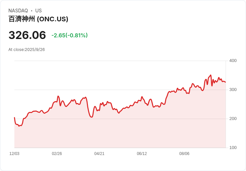The image size is (246, 171).
Task: Click the 200 y-axis price label
Action: tap(233, 119)
